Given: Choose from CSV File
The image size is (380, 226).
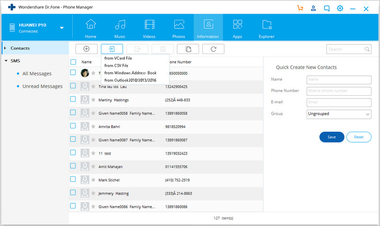Looking at the screenshot, I should (x=116, y=65).
